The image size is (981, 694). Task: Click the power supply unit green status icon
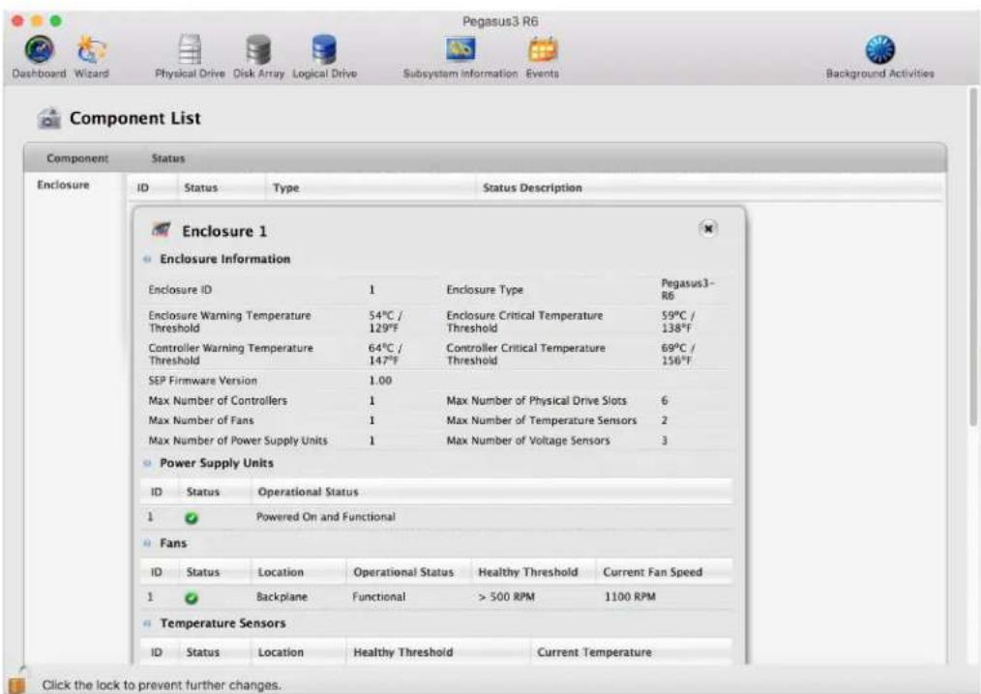[192, 518]
